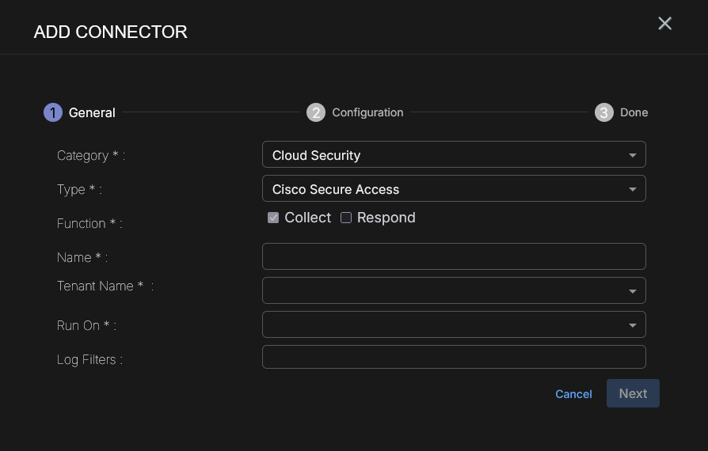
Task: Toggle the Collect checkbox
Action: [273, 218]
